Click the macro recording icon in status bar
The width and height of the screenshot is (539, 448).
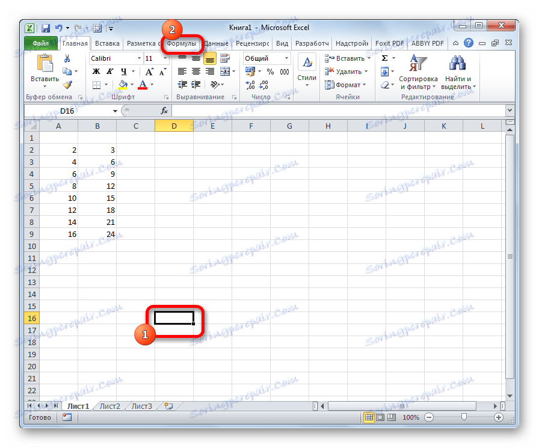tap(67, 417)
